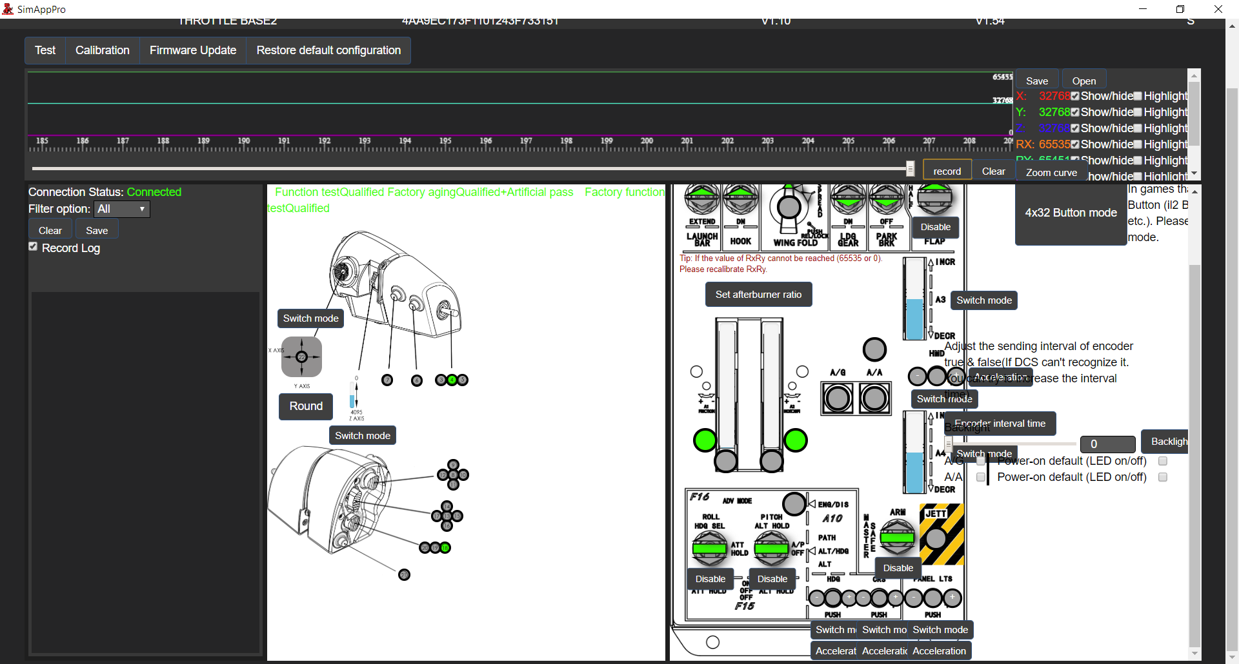This screenshot has width=1239, height=664.
Task: Click the left throttle grey base button
Action: [x=726, y=461]
